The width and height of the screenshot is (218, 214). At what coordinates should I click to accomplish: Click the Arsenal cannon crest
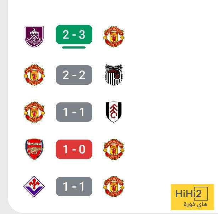(34, 149)
